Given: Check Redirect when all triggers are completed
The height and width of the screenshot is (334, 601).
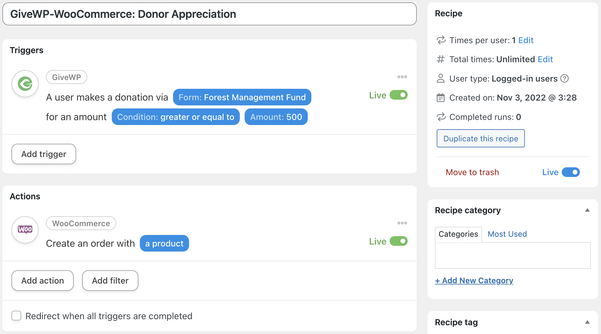Looking at the screenshot, I should click(16, 316).
